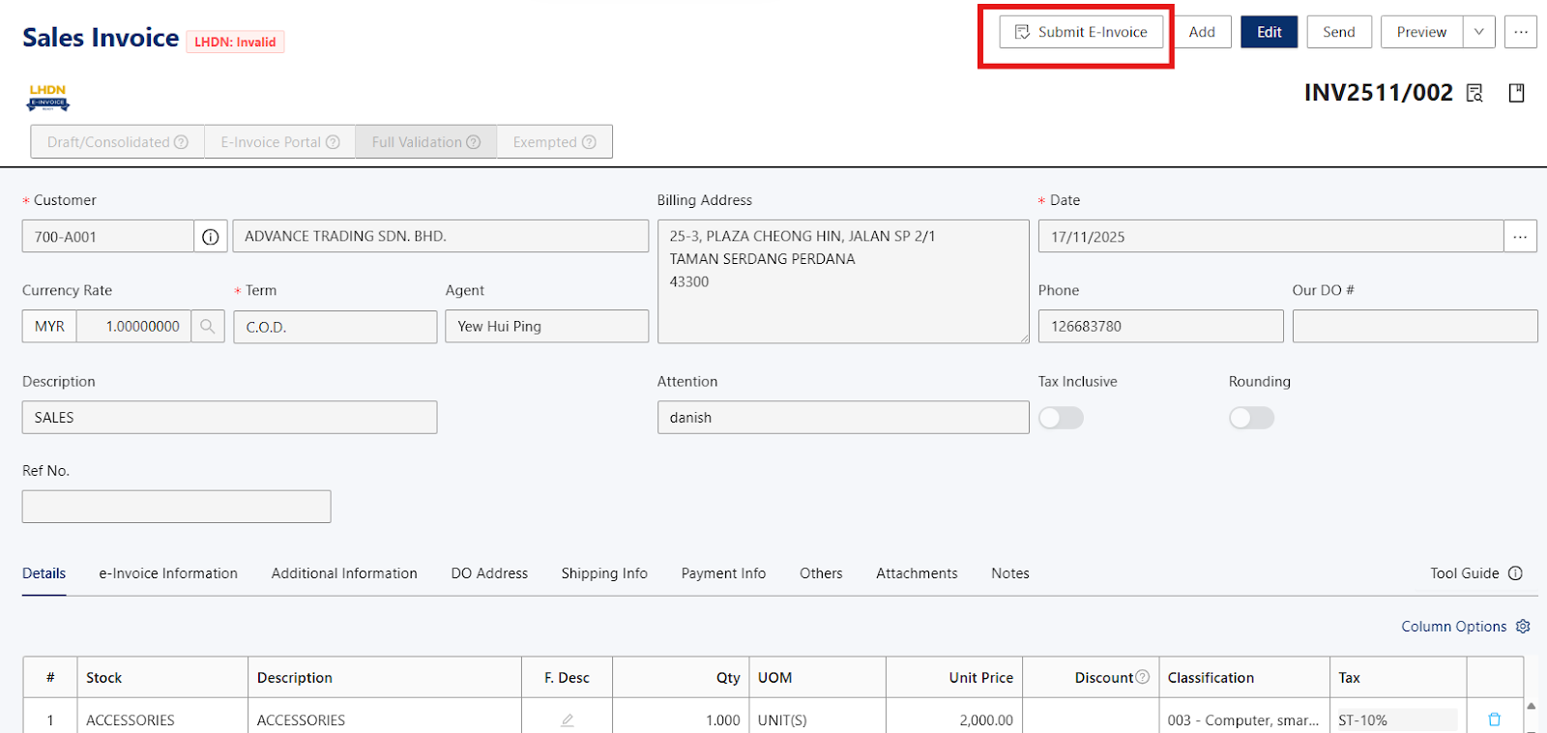This screenshot has height=733, width=1547.
Task: Expand the Preview dropdown arrow
Action: tap(1478, 32)
